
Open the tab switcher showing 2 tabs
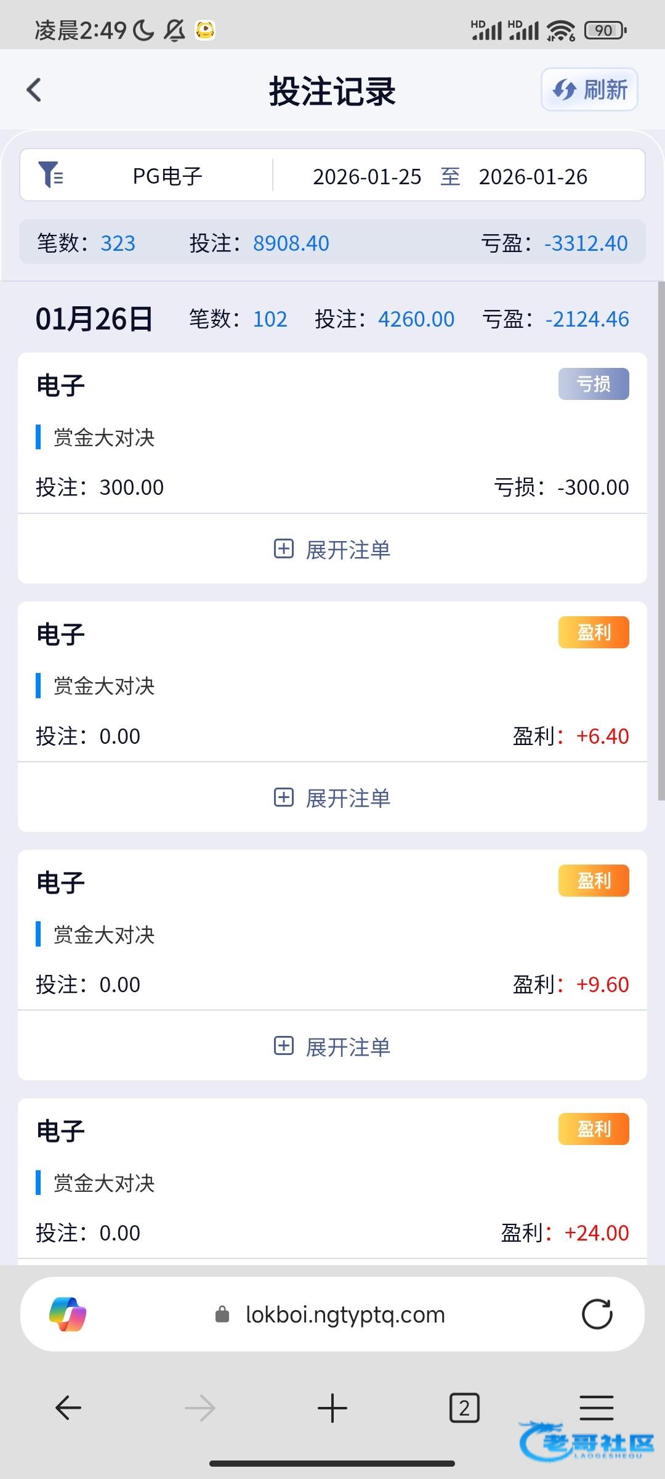click(x=464, y=1408)
